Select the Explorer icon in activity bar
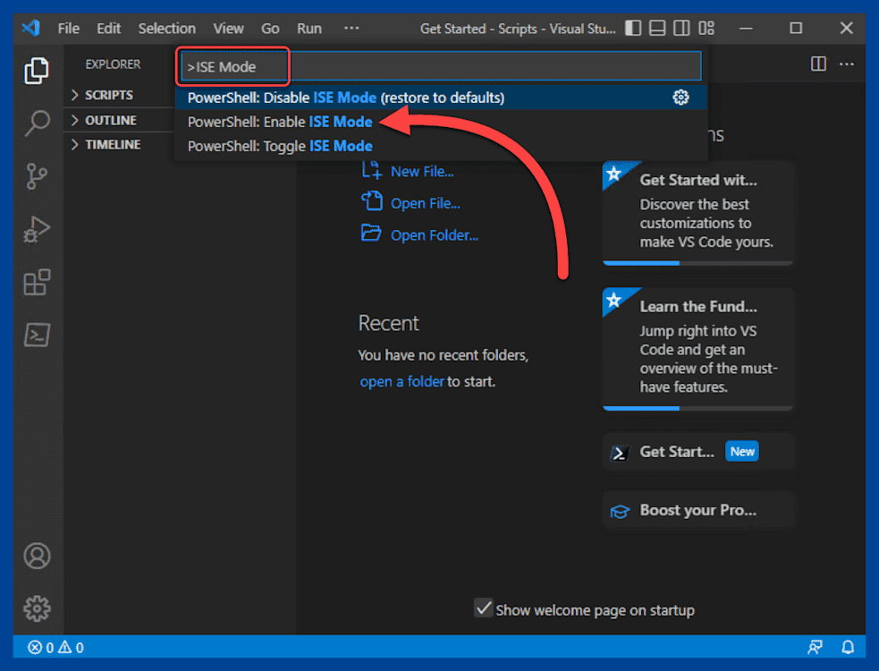 37,71
